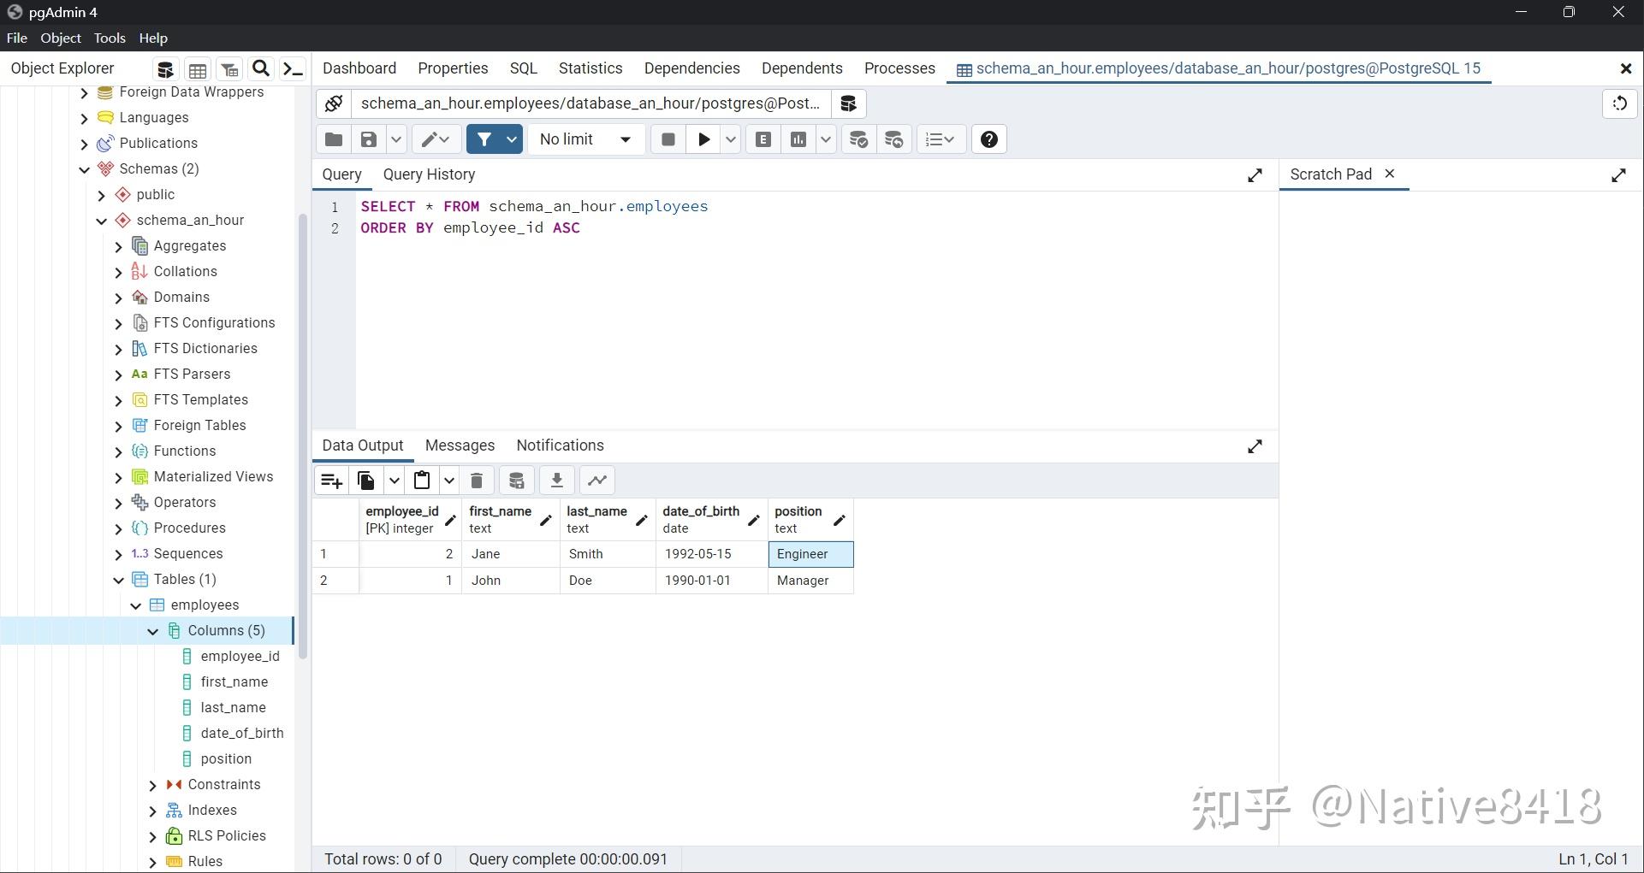The width and height of the screenshot is (1644, 873).
Task: Open copy options dropdown in Data Output
Action: pyautogui.click(x=394, y=481)
